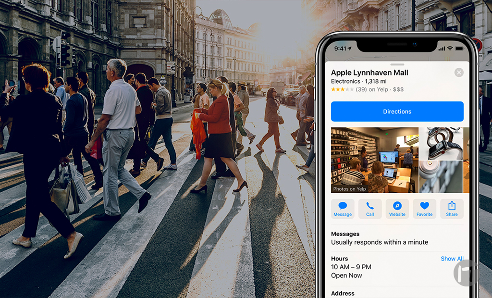Viewport: 492px width, 298px height.
Task: Open the Apple Watch photo thumbnail
Action: point(441,144)
